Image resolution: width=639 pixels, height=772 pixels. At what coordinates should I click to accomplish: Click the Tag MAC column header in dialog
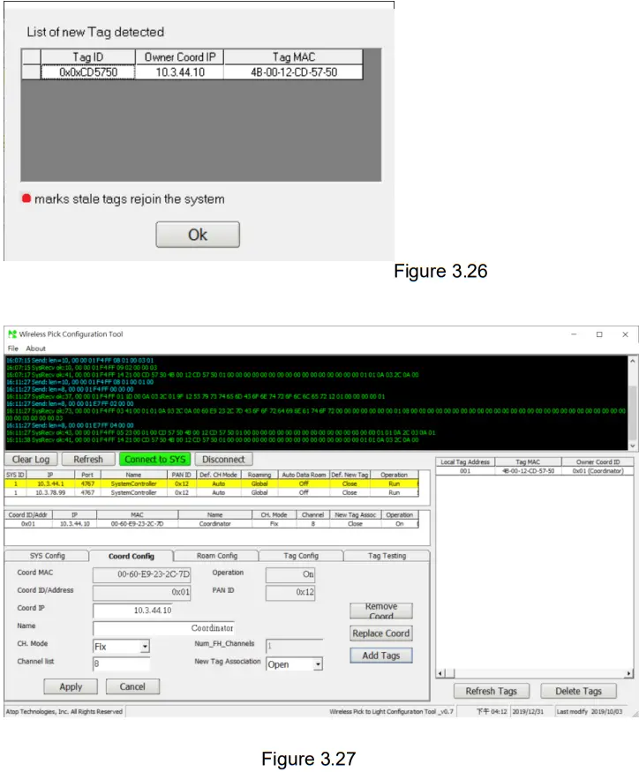tap(294, 57)
